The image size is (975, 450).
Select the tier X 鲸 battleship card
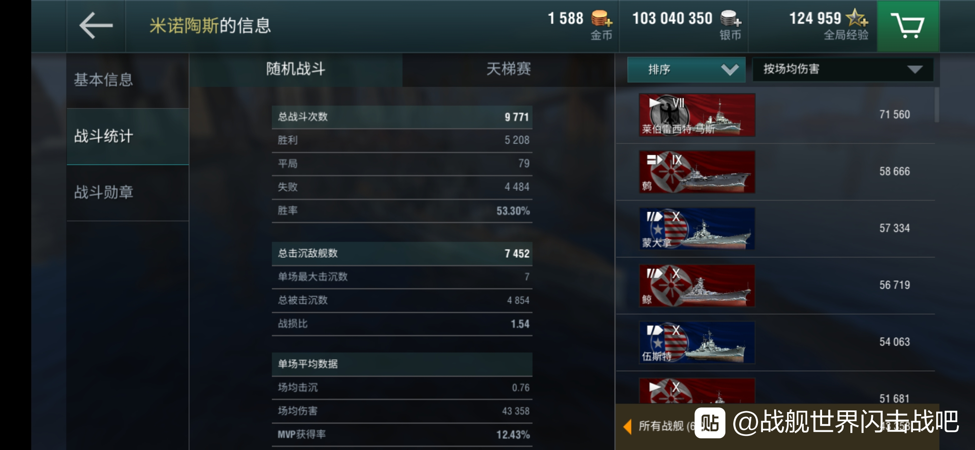coord(697,286)
